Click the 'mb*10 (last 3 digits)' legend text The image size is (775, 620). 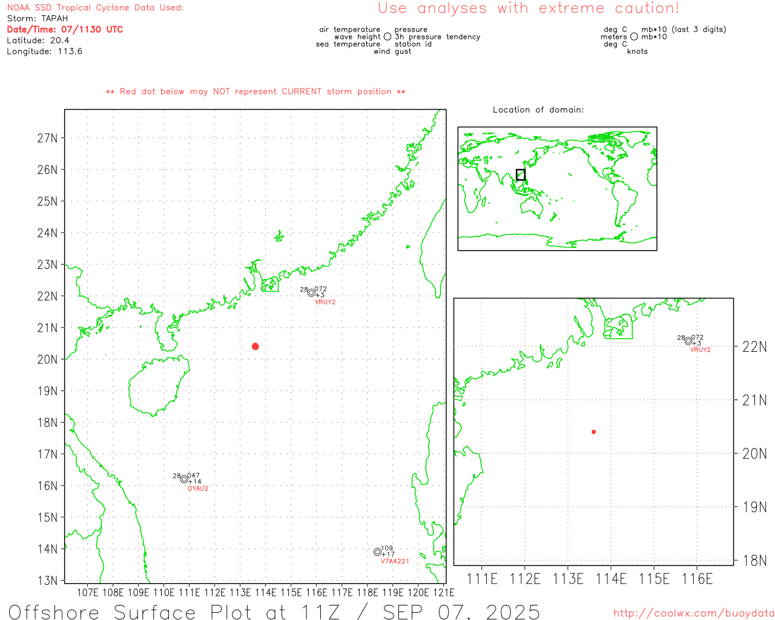[684, 30]
